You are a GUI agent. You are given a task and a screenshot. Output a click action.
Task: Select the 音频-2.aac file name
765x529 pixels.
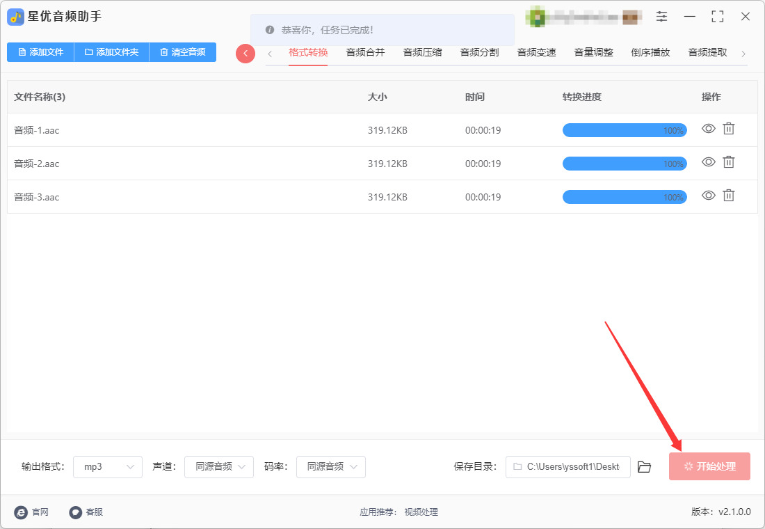37,164
